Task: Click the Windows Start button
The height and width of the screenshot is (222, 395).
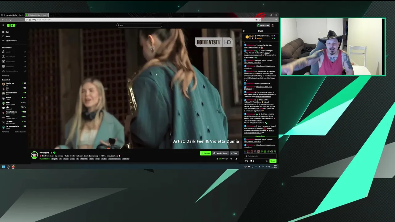Action: click(x=3, y=167)
